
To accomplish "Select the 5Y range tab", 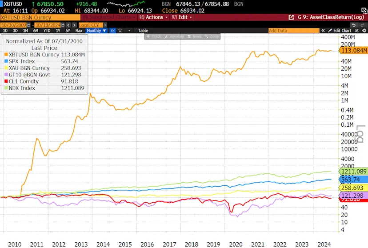I will tap(68, 31).
